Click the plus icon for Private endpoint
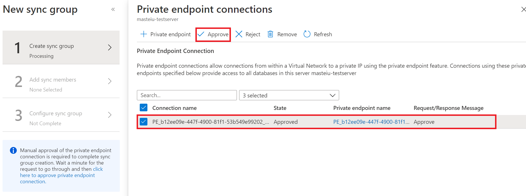 144,34
